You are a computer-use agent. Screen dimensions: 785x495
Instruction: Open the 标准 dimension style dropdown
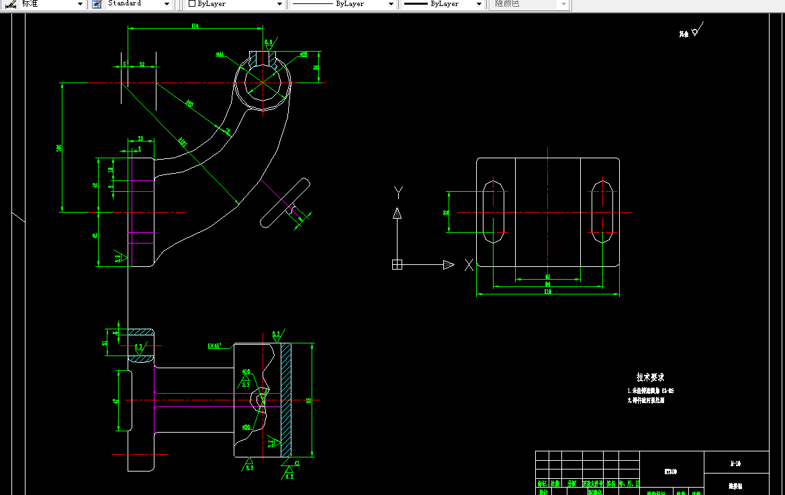tap(80, 4)
